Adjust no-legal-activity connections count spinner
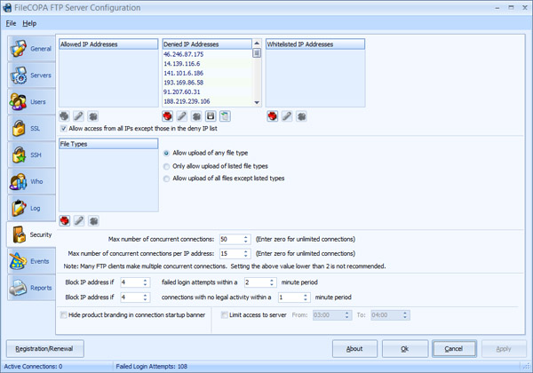The height and width of the screenshot is (373, 533). (x=145, y=298)
